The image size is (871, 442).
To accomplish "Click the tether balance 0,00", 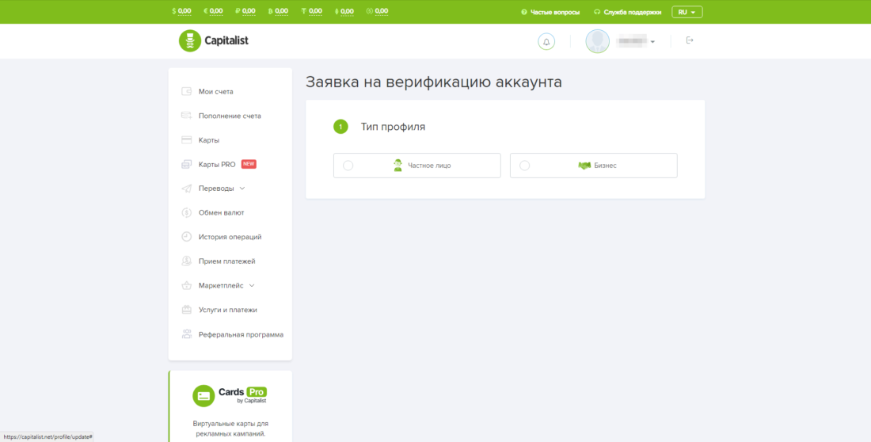I will (315, 11).
